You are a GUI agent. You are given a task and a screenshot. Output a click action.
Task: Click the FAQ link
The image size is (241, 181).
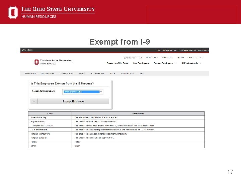click(199, 57)
